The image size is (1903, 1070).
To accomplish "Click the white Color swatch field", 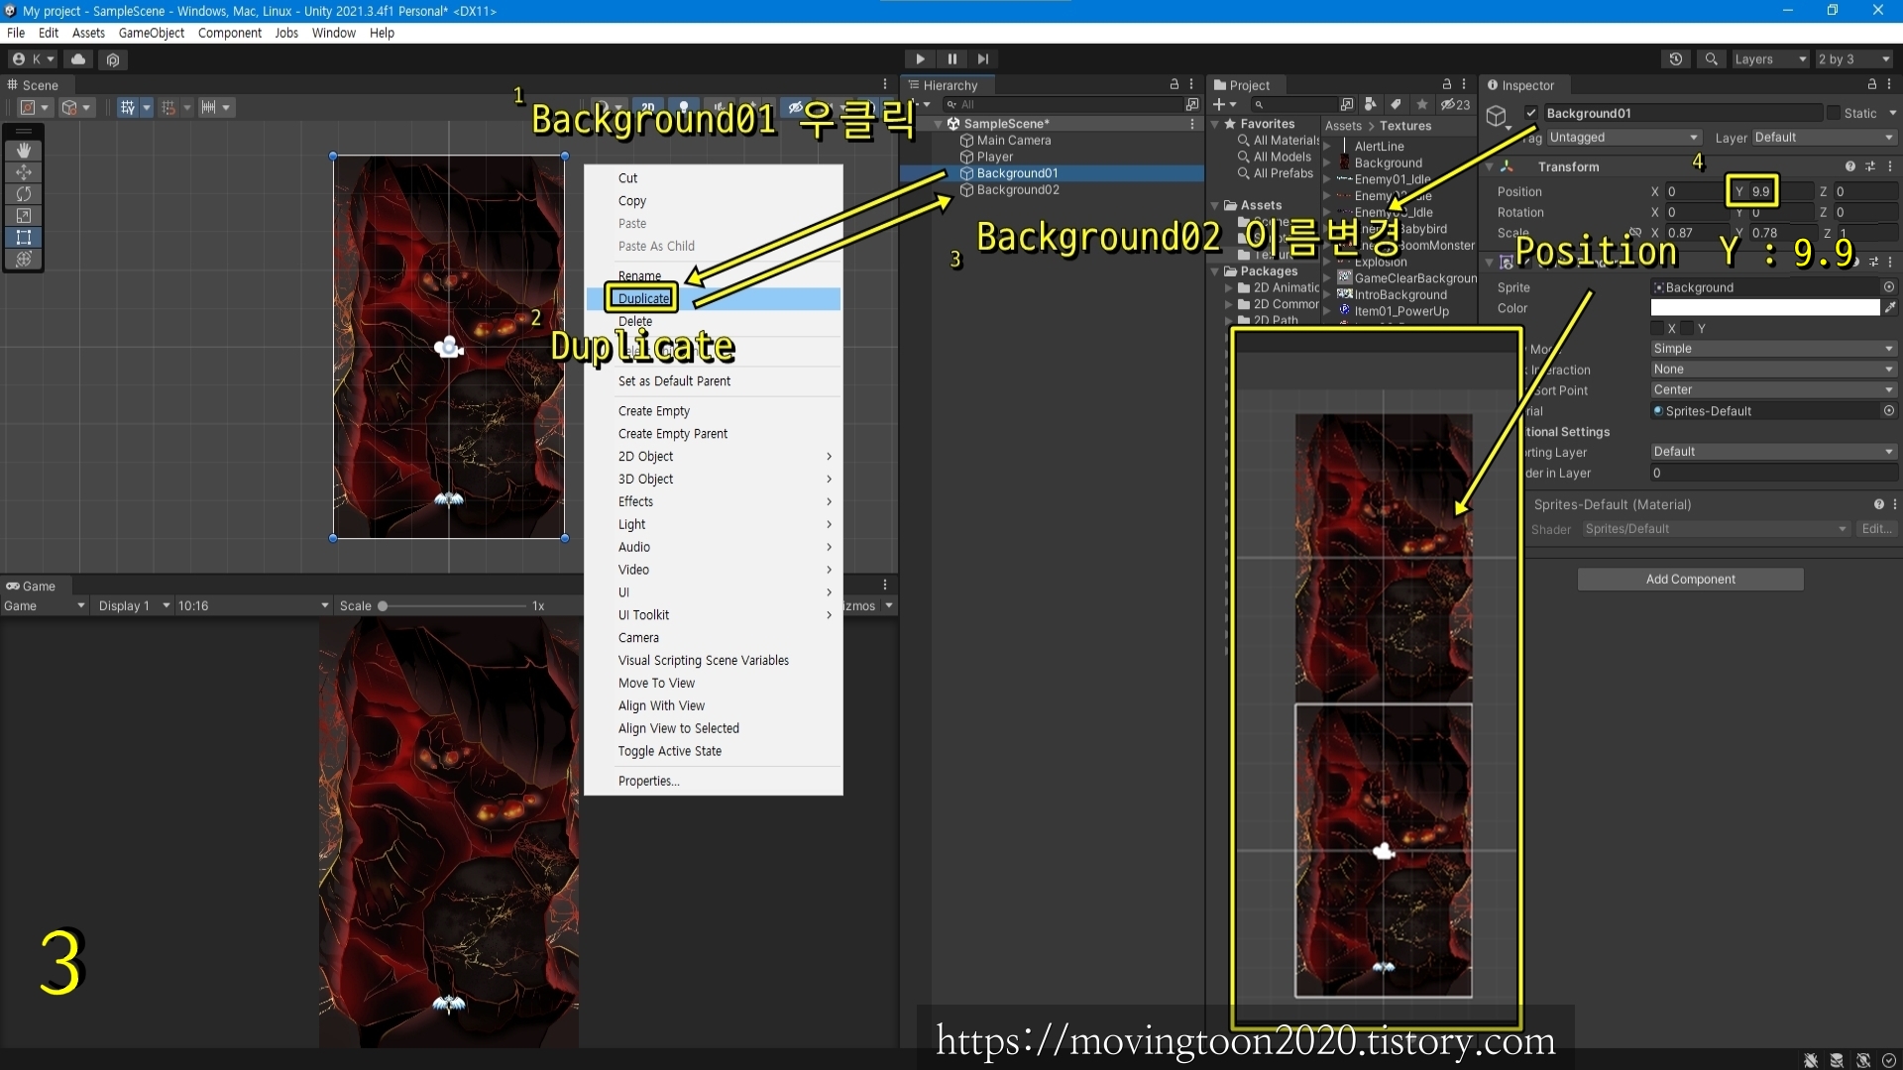I will pos(1765,308).
